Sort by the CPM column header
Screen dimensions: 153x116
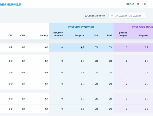[22, 35]
